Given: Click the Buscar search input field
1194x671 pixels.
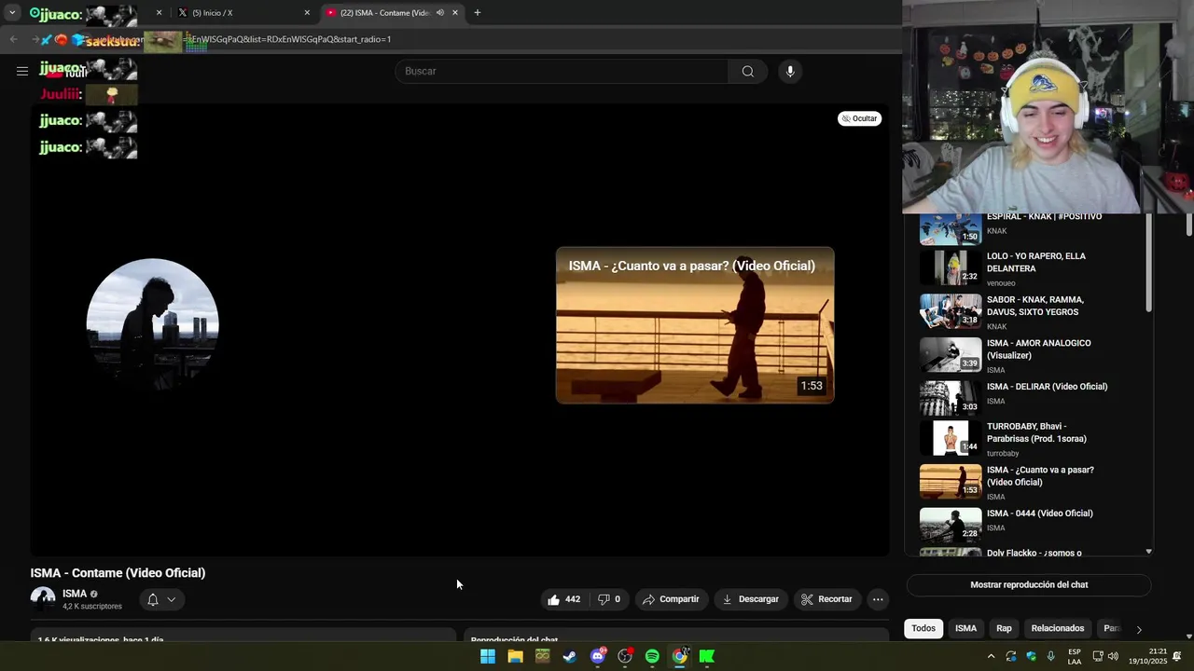Looking at the screenshot, I should [562, 72].
